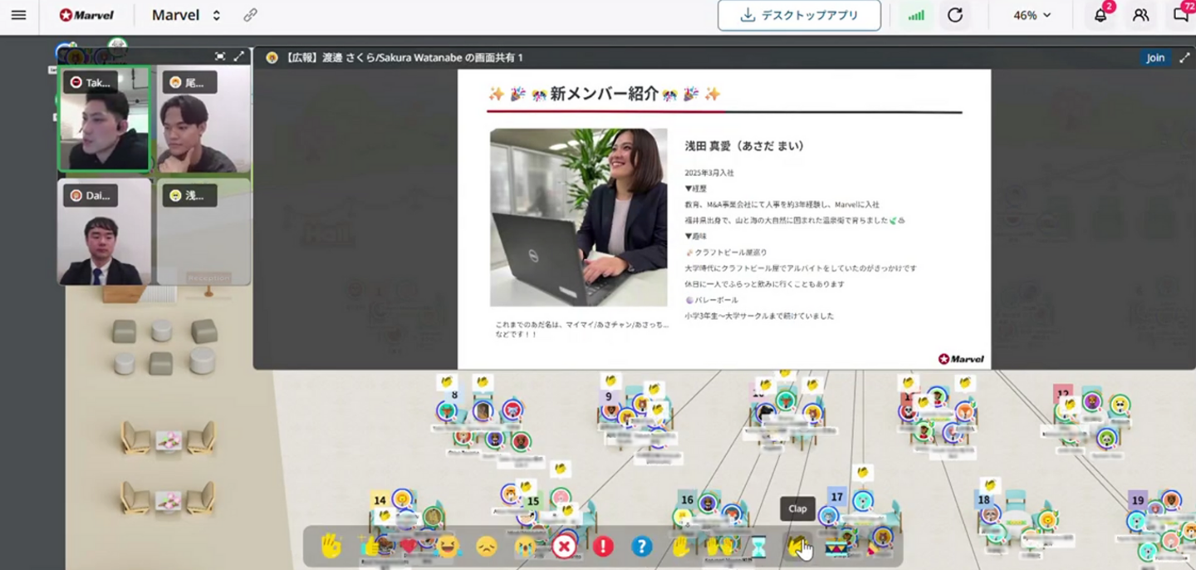This screenshot has height=570, width=1196.
Task: Open the 46% zoom level dropdown
Action: point(1032,15)
